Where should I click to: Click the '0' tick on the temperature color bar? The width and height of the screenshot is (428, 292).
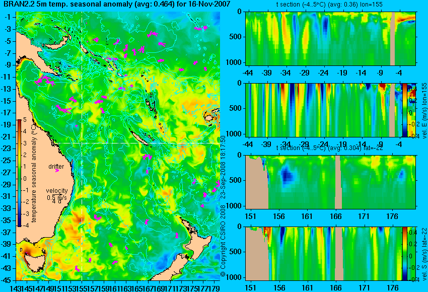click(25, 179)
